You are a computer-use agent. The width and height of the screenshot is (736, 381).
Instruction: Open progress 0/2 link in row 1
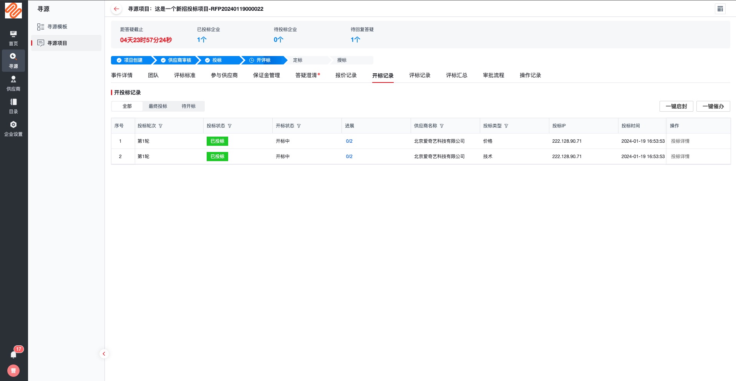(349, 141)
